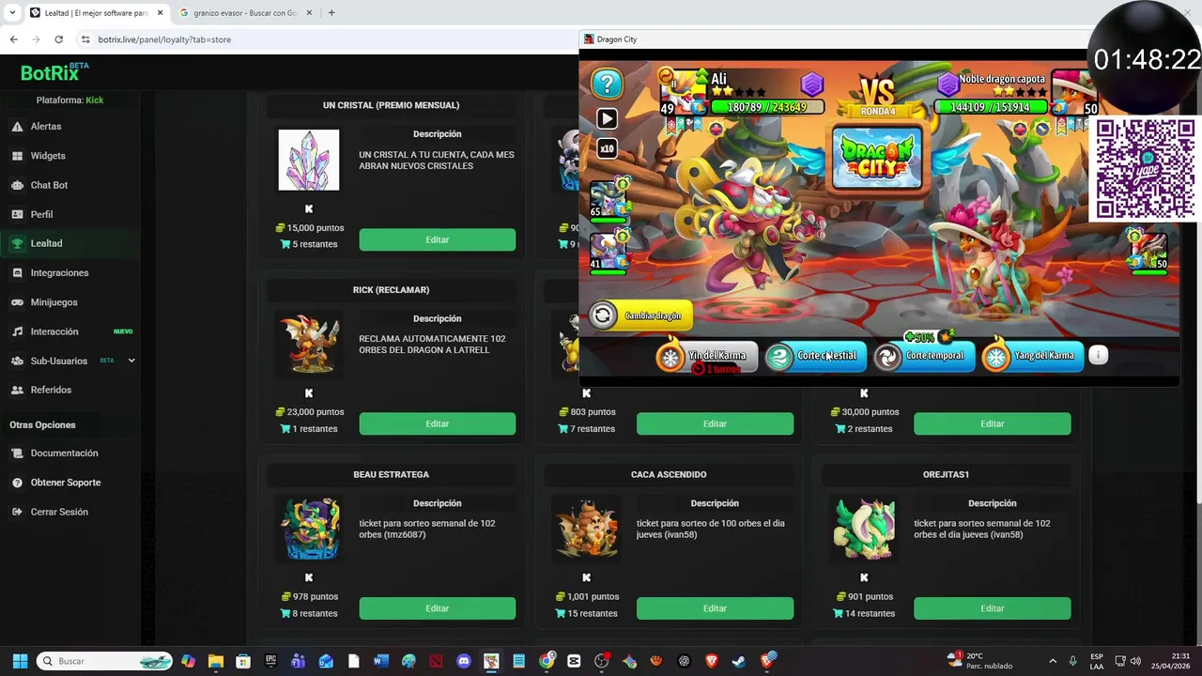Open Epic Games Launcher from taskbar

(x=271, y=661)
